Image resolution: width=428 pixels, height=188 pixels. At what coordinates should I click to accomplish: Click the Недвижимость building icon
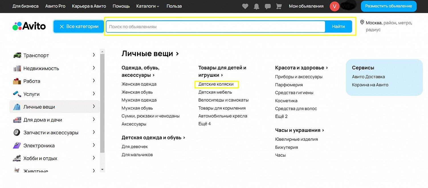(17, 68)
